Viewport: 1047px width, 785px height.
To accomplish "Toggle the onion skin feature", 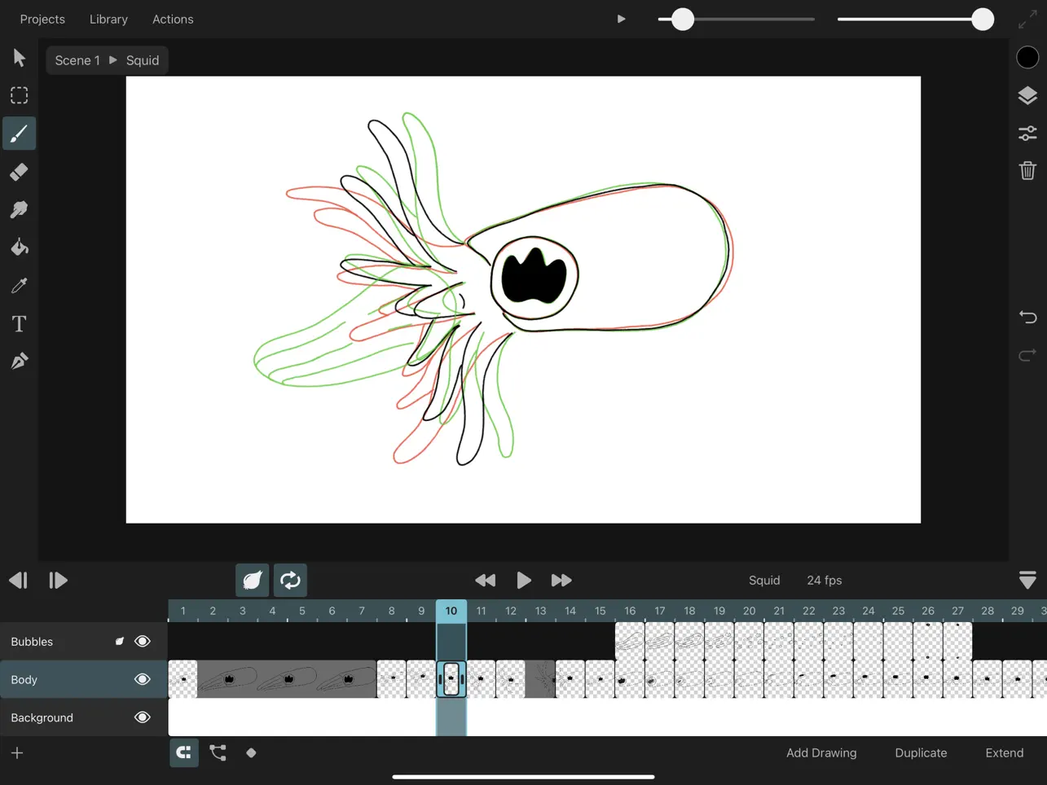I will click(x=252, y=580).
